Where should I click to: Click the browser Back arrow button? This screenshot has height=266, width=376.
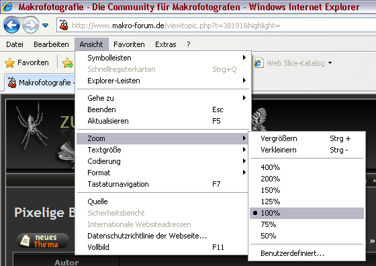pyautogui.click(x=11, y=25)
